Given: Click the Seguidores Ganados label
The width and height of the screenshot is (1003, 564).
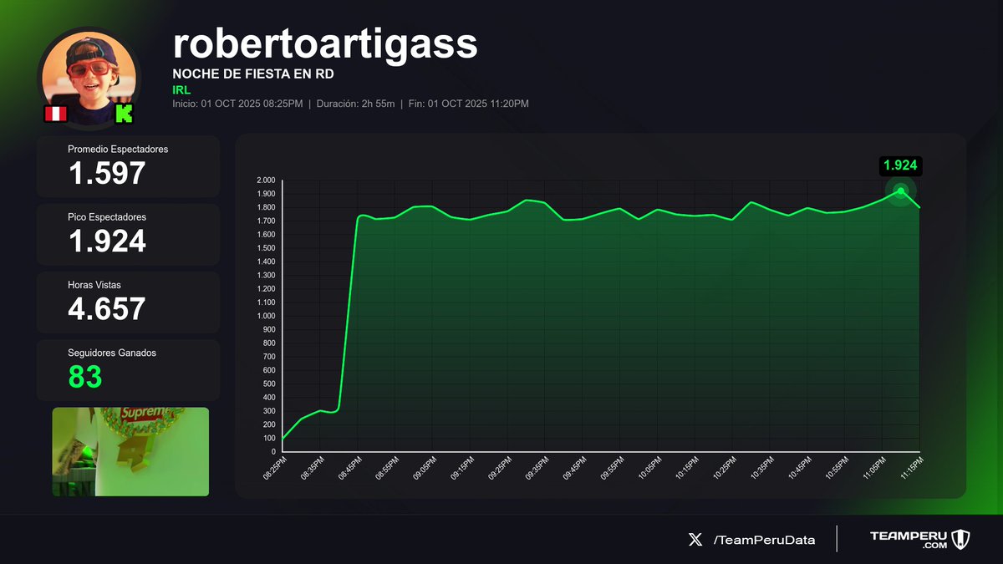Looking at the screenshot, I should (x=112, y=353).
